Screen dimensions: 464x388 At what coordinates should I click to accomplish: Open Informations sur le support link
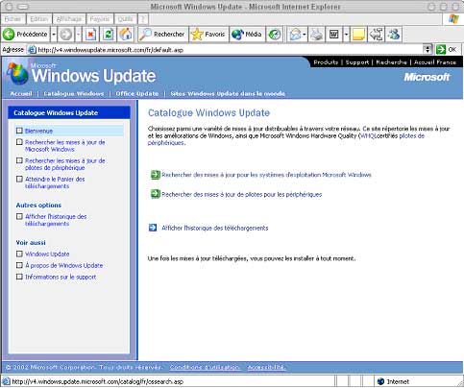tap(61, 277)
